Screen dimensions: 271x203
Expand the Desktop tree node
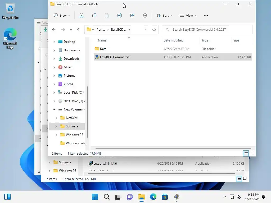(x=54, y=42)
